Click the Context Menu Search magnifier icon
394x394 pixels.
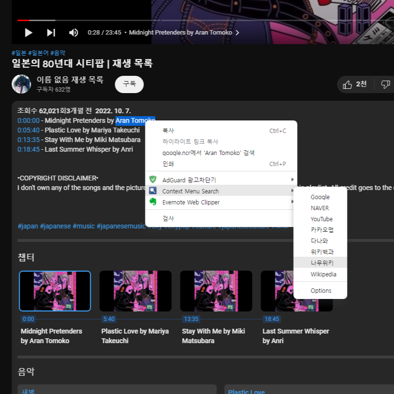coord(153,191)
